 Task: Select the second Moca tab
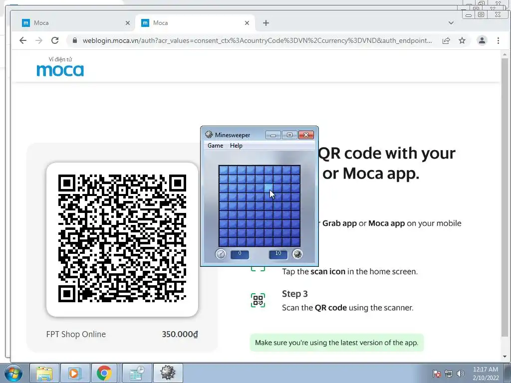[194, 23]
